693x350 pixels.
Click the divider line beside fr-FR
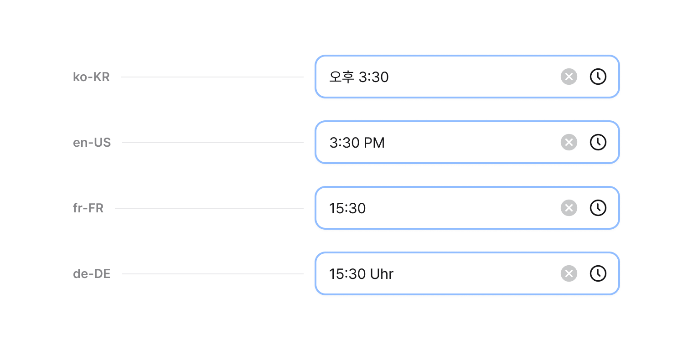(x=209, y=208)
